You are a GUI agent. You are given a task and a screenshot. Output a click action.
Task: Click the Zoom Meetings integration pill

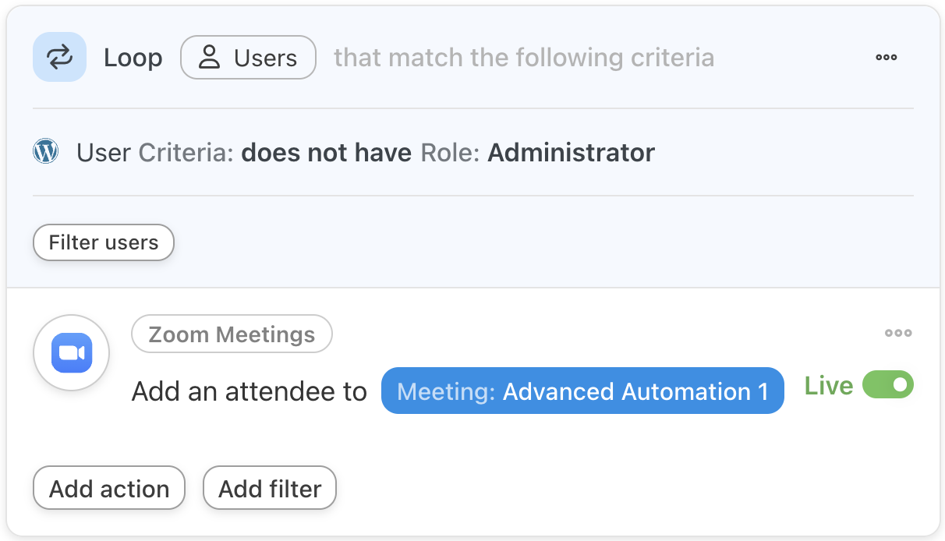232,334
